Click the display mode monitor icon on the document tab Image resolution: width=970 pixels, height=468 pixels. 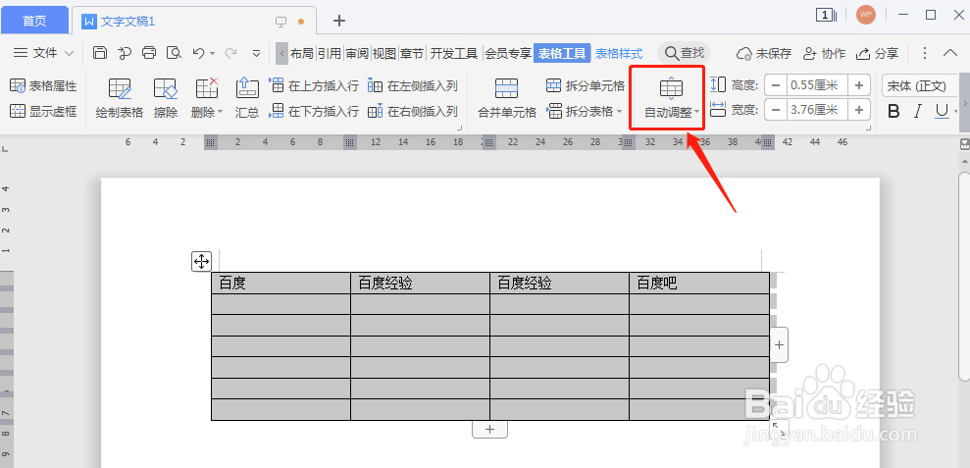click(281, 21)
